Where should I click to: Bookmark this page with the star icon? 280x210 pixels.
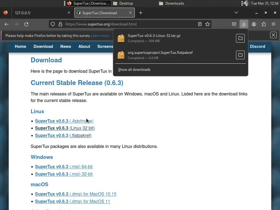pos(208,24)
